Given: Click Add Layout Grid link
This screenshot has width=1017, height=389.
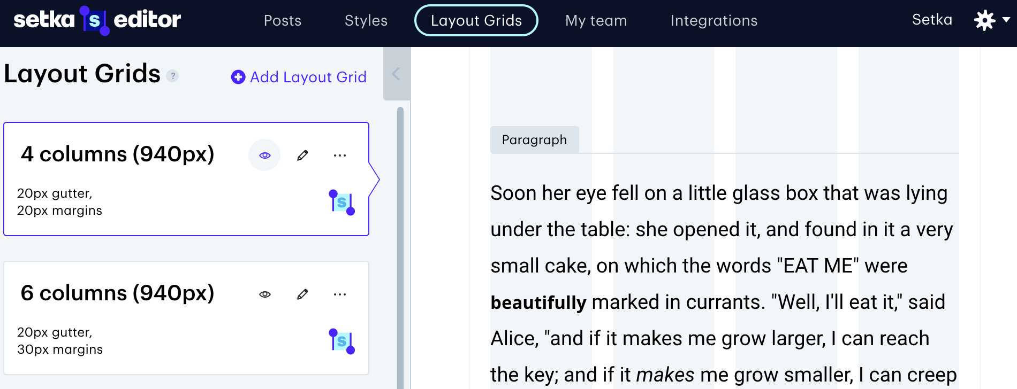Looking at the screenshot, I should (308, 77).
